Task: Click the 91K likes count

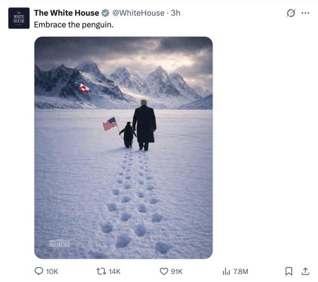Action: point(177,272)
